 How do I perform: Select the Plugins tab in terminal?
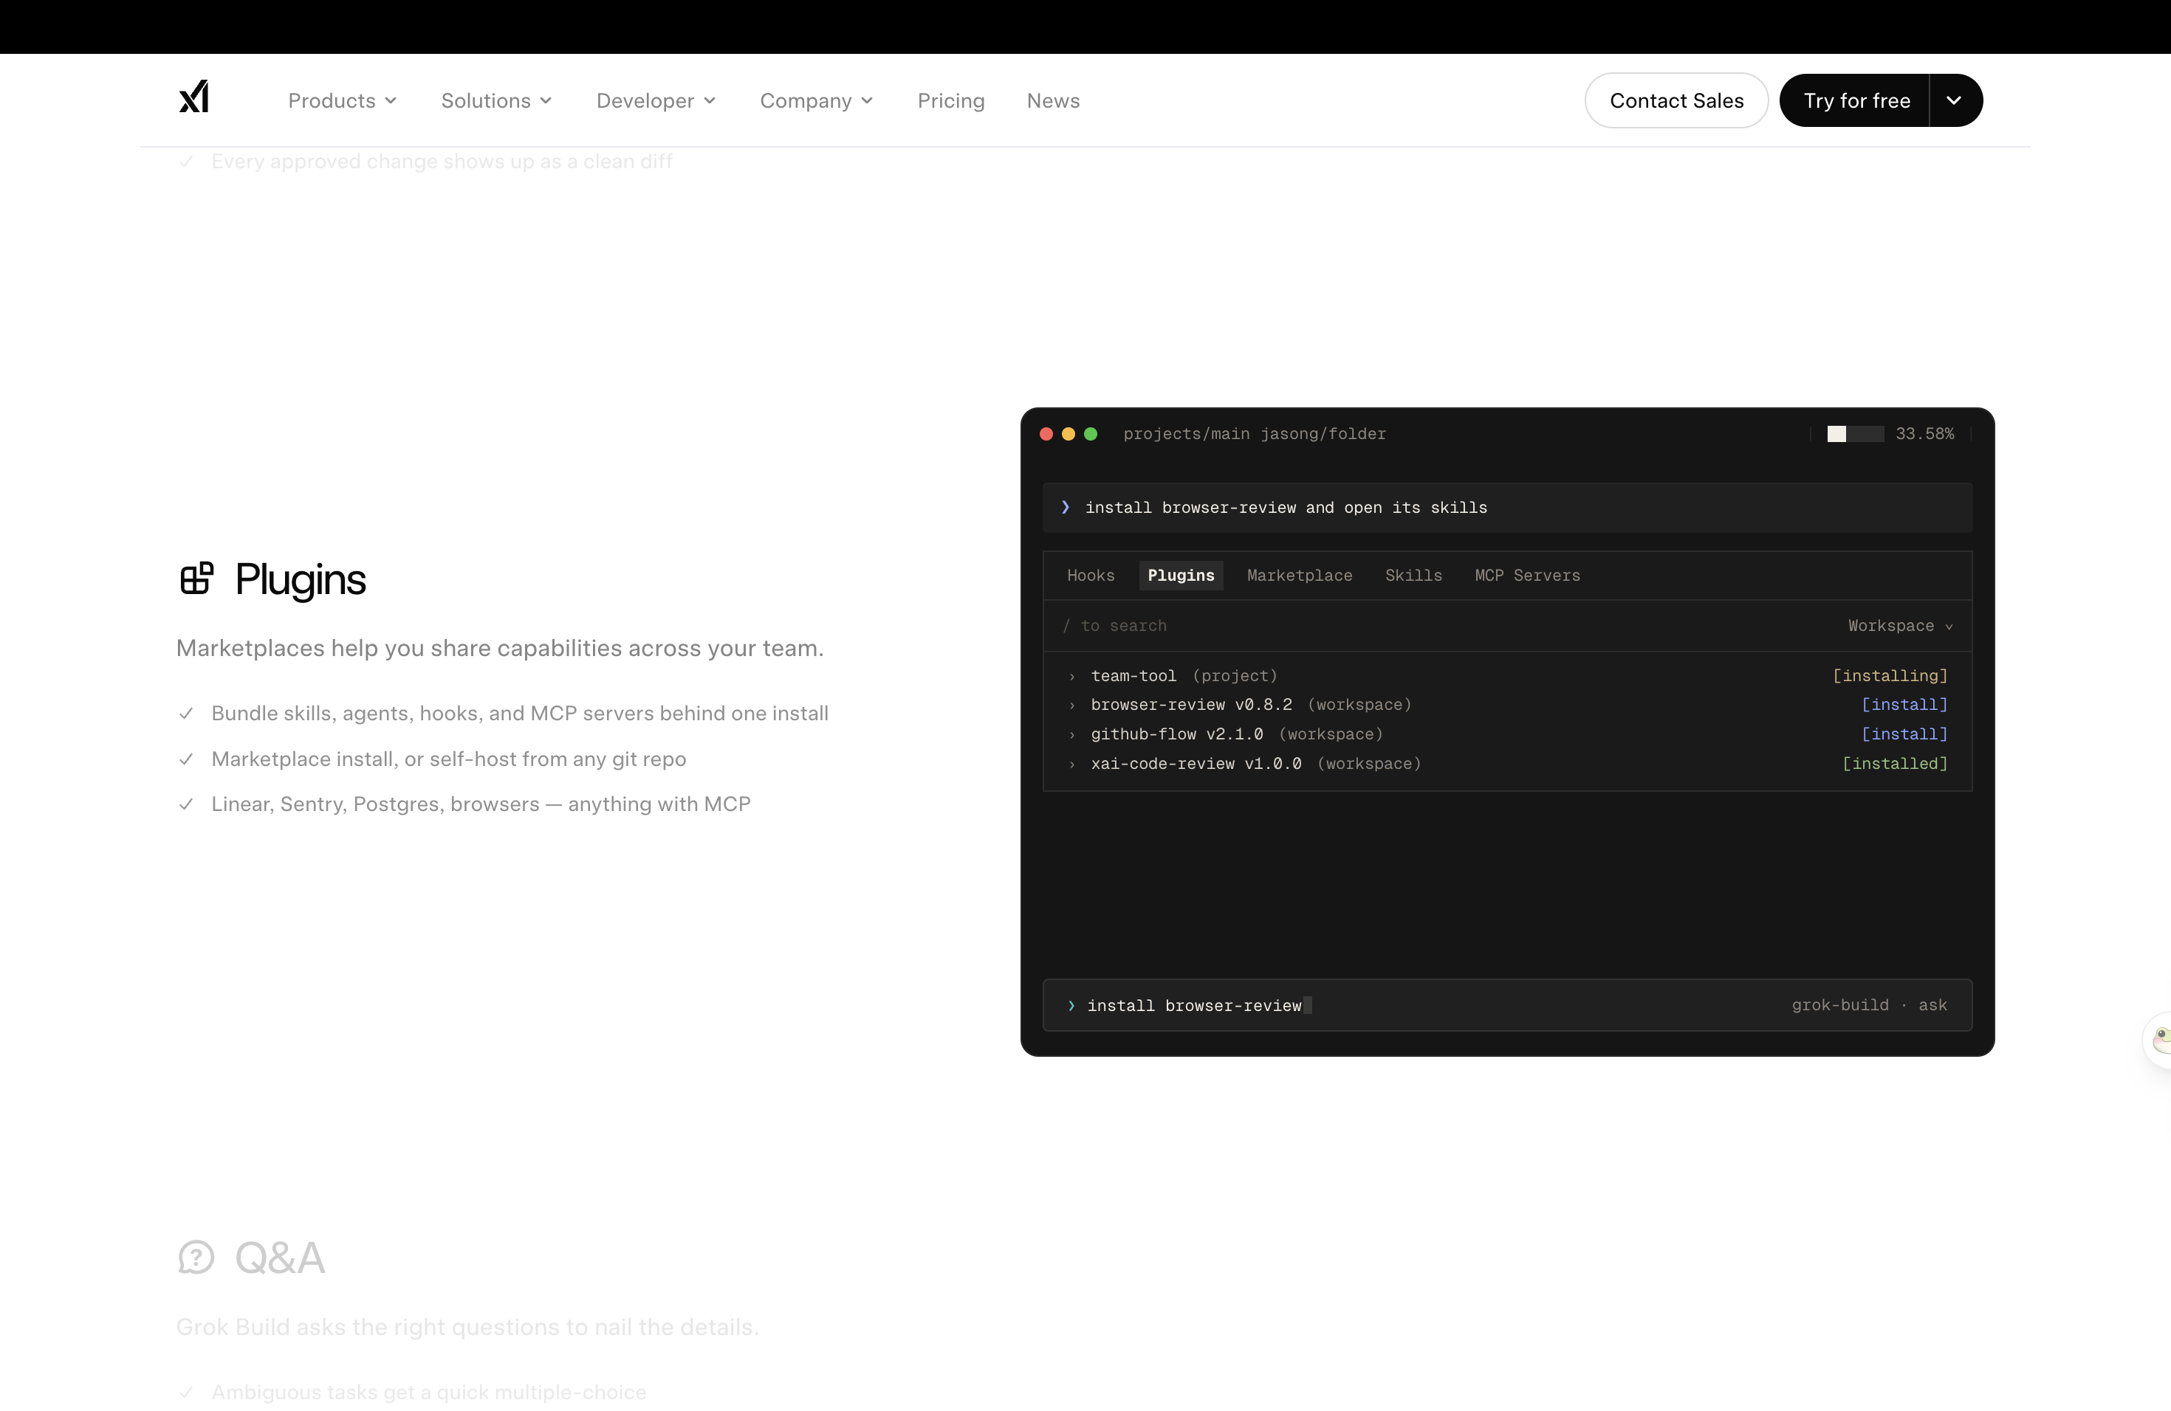[1180, 575]
